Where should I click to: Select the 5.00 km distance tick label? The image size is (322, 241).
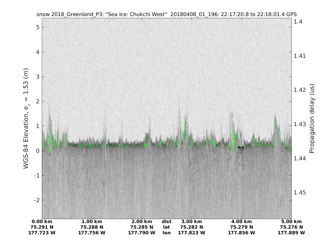coord(291,222)
